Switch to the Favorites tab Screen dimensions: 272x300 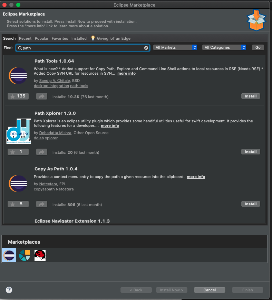tap(60, 38)
